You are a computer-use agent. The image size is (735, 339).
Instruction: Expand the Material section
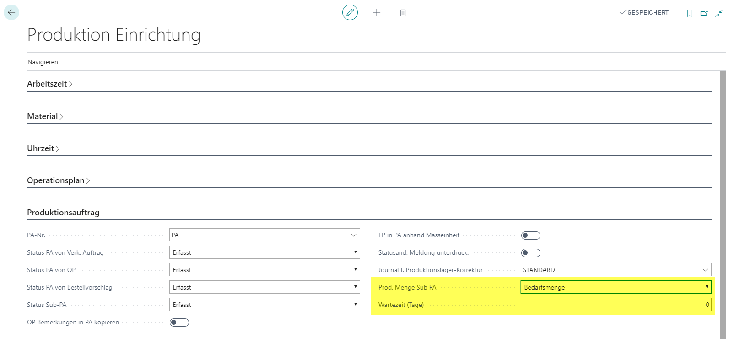[45, 116]
